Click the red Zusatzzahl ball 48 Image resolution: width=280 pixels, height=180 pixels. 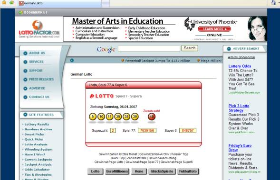coord(152,117)
